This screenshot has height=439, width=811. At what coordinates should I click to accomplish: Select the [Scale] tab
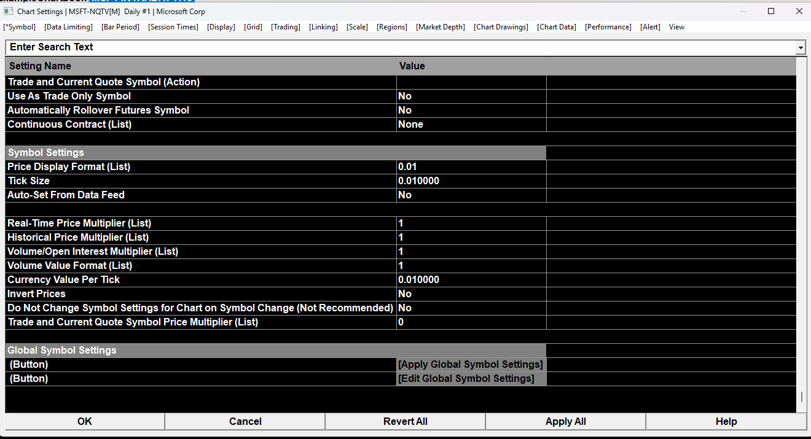(x=357, y=27)
